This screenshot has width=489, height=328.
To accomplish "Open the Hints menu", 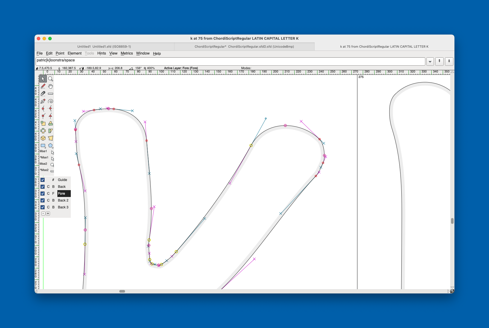I will [x=101, y=53].
